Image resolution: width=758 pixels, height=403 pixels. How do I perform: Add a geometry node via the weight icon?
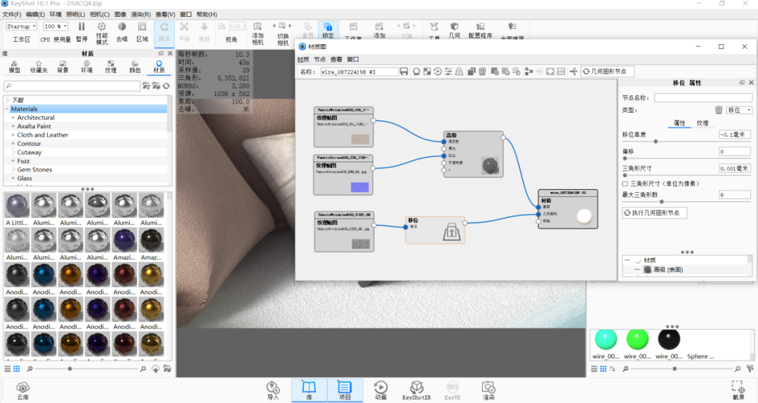459,71
